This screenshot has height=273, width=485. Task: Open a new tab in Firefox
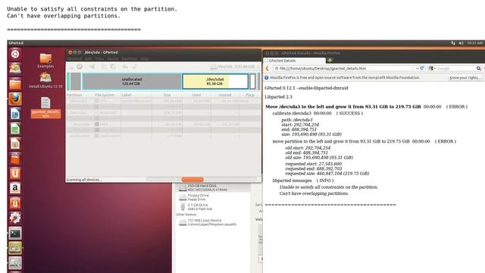(x=330, y=61)
